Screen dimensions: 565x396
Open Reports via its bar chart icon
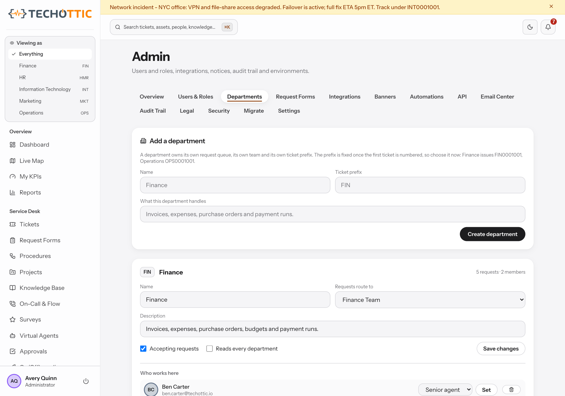(13, 192)
